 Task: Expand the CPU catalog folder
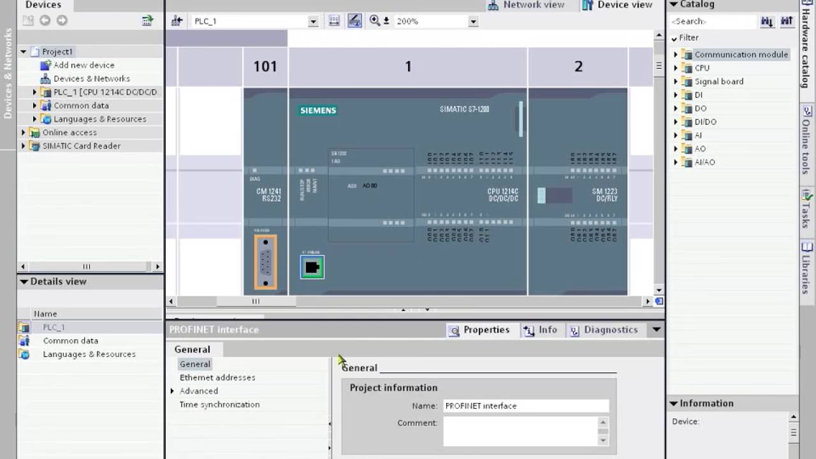pyautogui.click(x=676, y=68)
